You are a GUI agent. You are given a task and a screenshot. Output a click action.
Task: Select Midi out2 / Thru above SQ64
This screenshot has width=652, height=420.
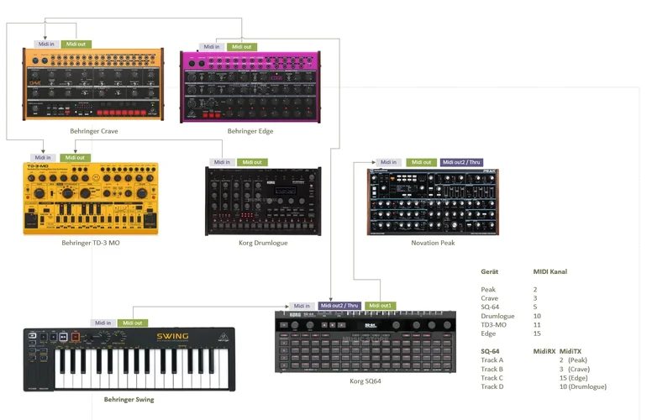[x=339, y=306]
